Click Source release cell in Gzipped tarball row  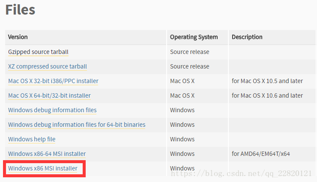[x=189, y=52]
